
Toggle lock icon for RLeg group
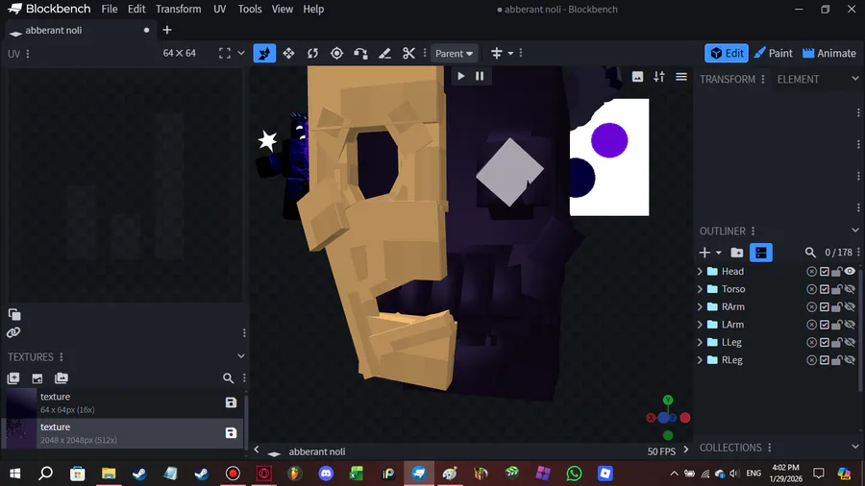pyautogui.click(x=837, y=360)
